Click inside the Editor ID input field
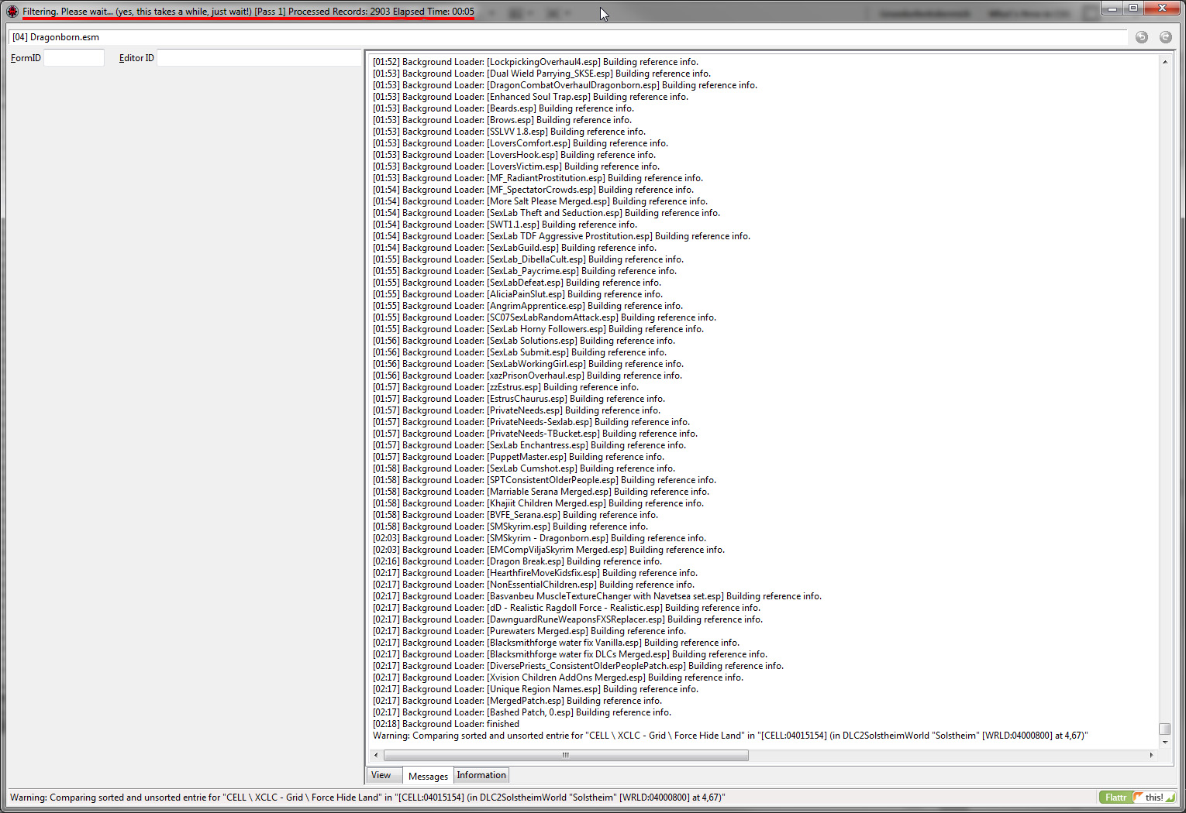The image size is (1186, 813). click(x=258, y=57)
